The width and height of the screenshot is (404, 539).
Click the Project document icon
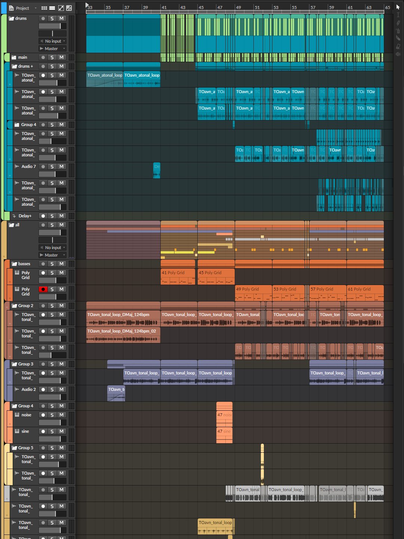click(x=11, y=8)
